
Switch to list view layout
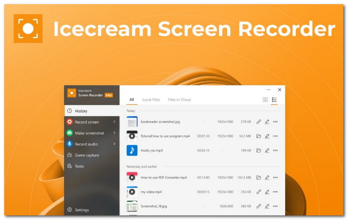(x=274, y=100)
